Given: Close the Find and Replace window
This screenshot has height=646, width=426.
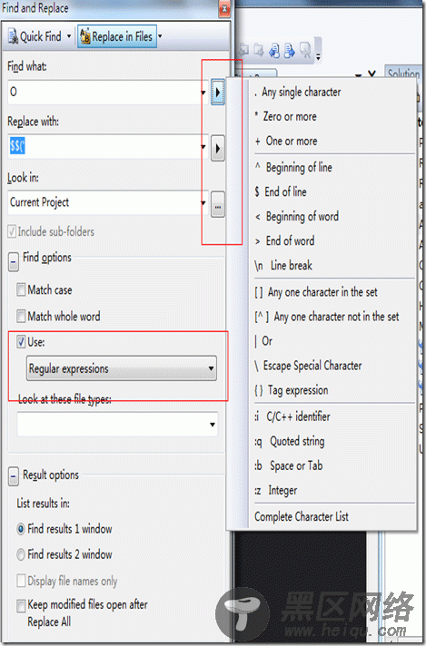Looking at the screenshot, I should [224, 8].
